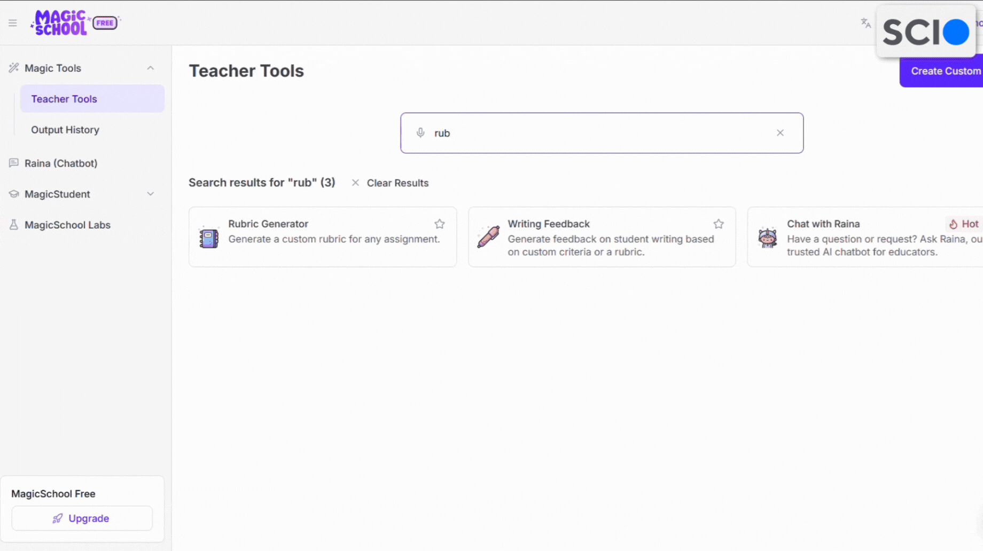Click the Writing Feedback pen icon
Image resolution: width=983 pixels, height=551 pixels.
488,237
